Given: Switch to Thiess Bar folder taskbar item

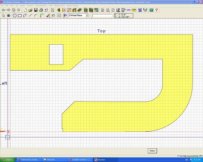Looking at the screenshot, I should point(55,160).
